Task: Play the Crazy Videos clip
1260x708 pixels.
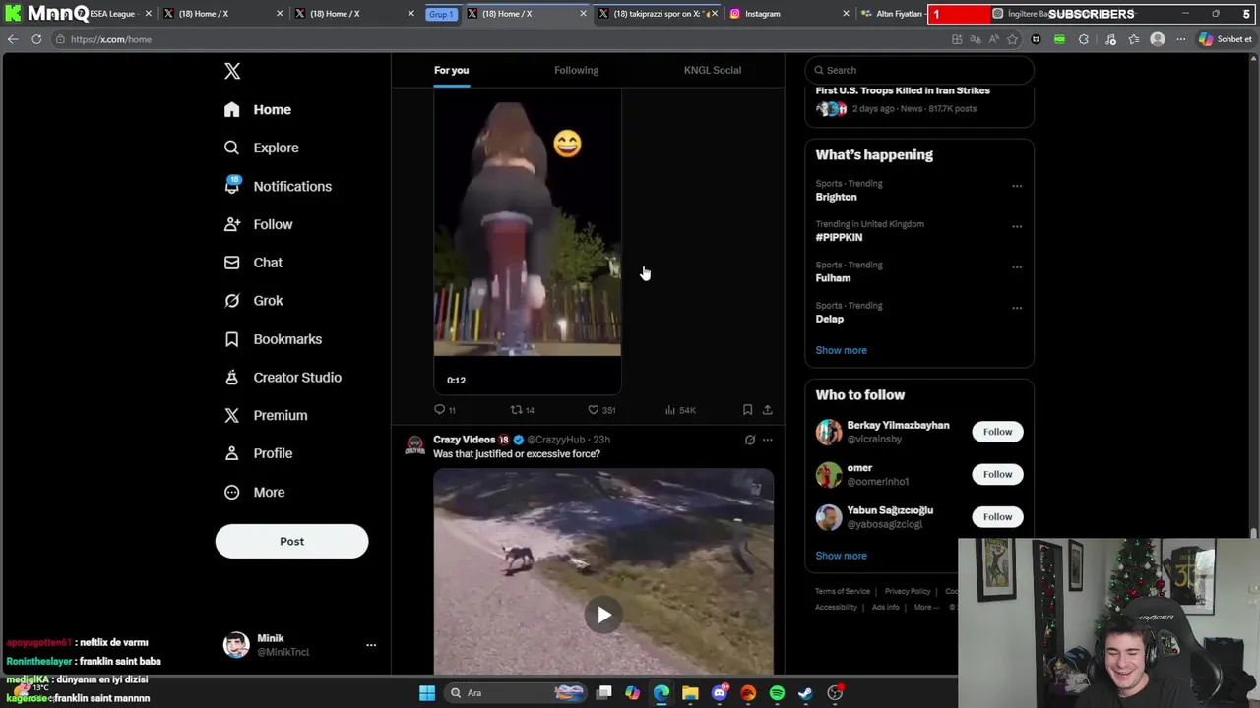Action: click(603, 615)
